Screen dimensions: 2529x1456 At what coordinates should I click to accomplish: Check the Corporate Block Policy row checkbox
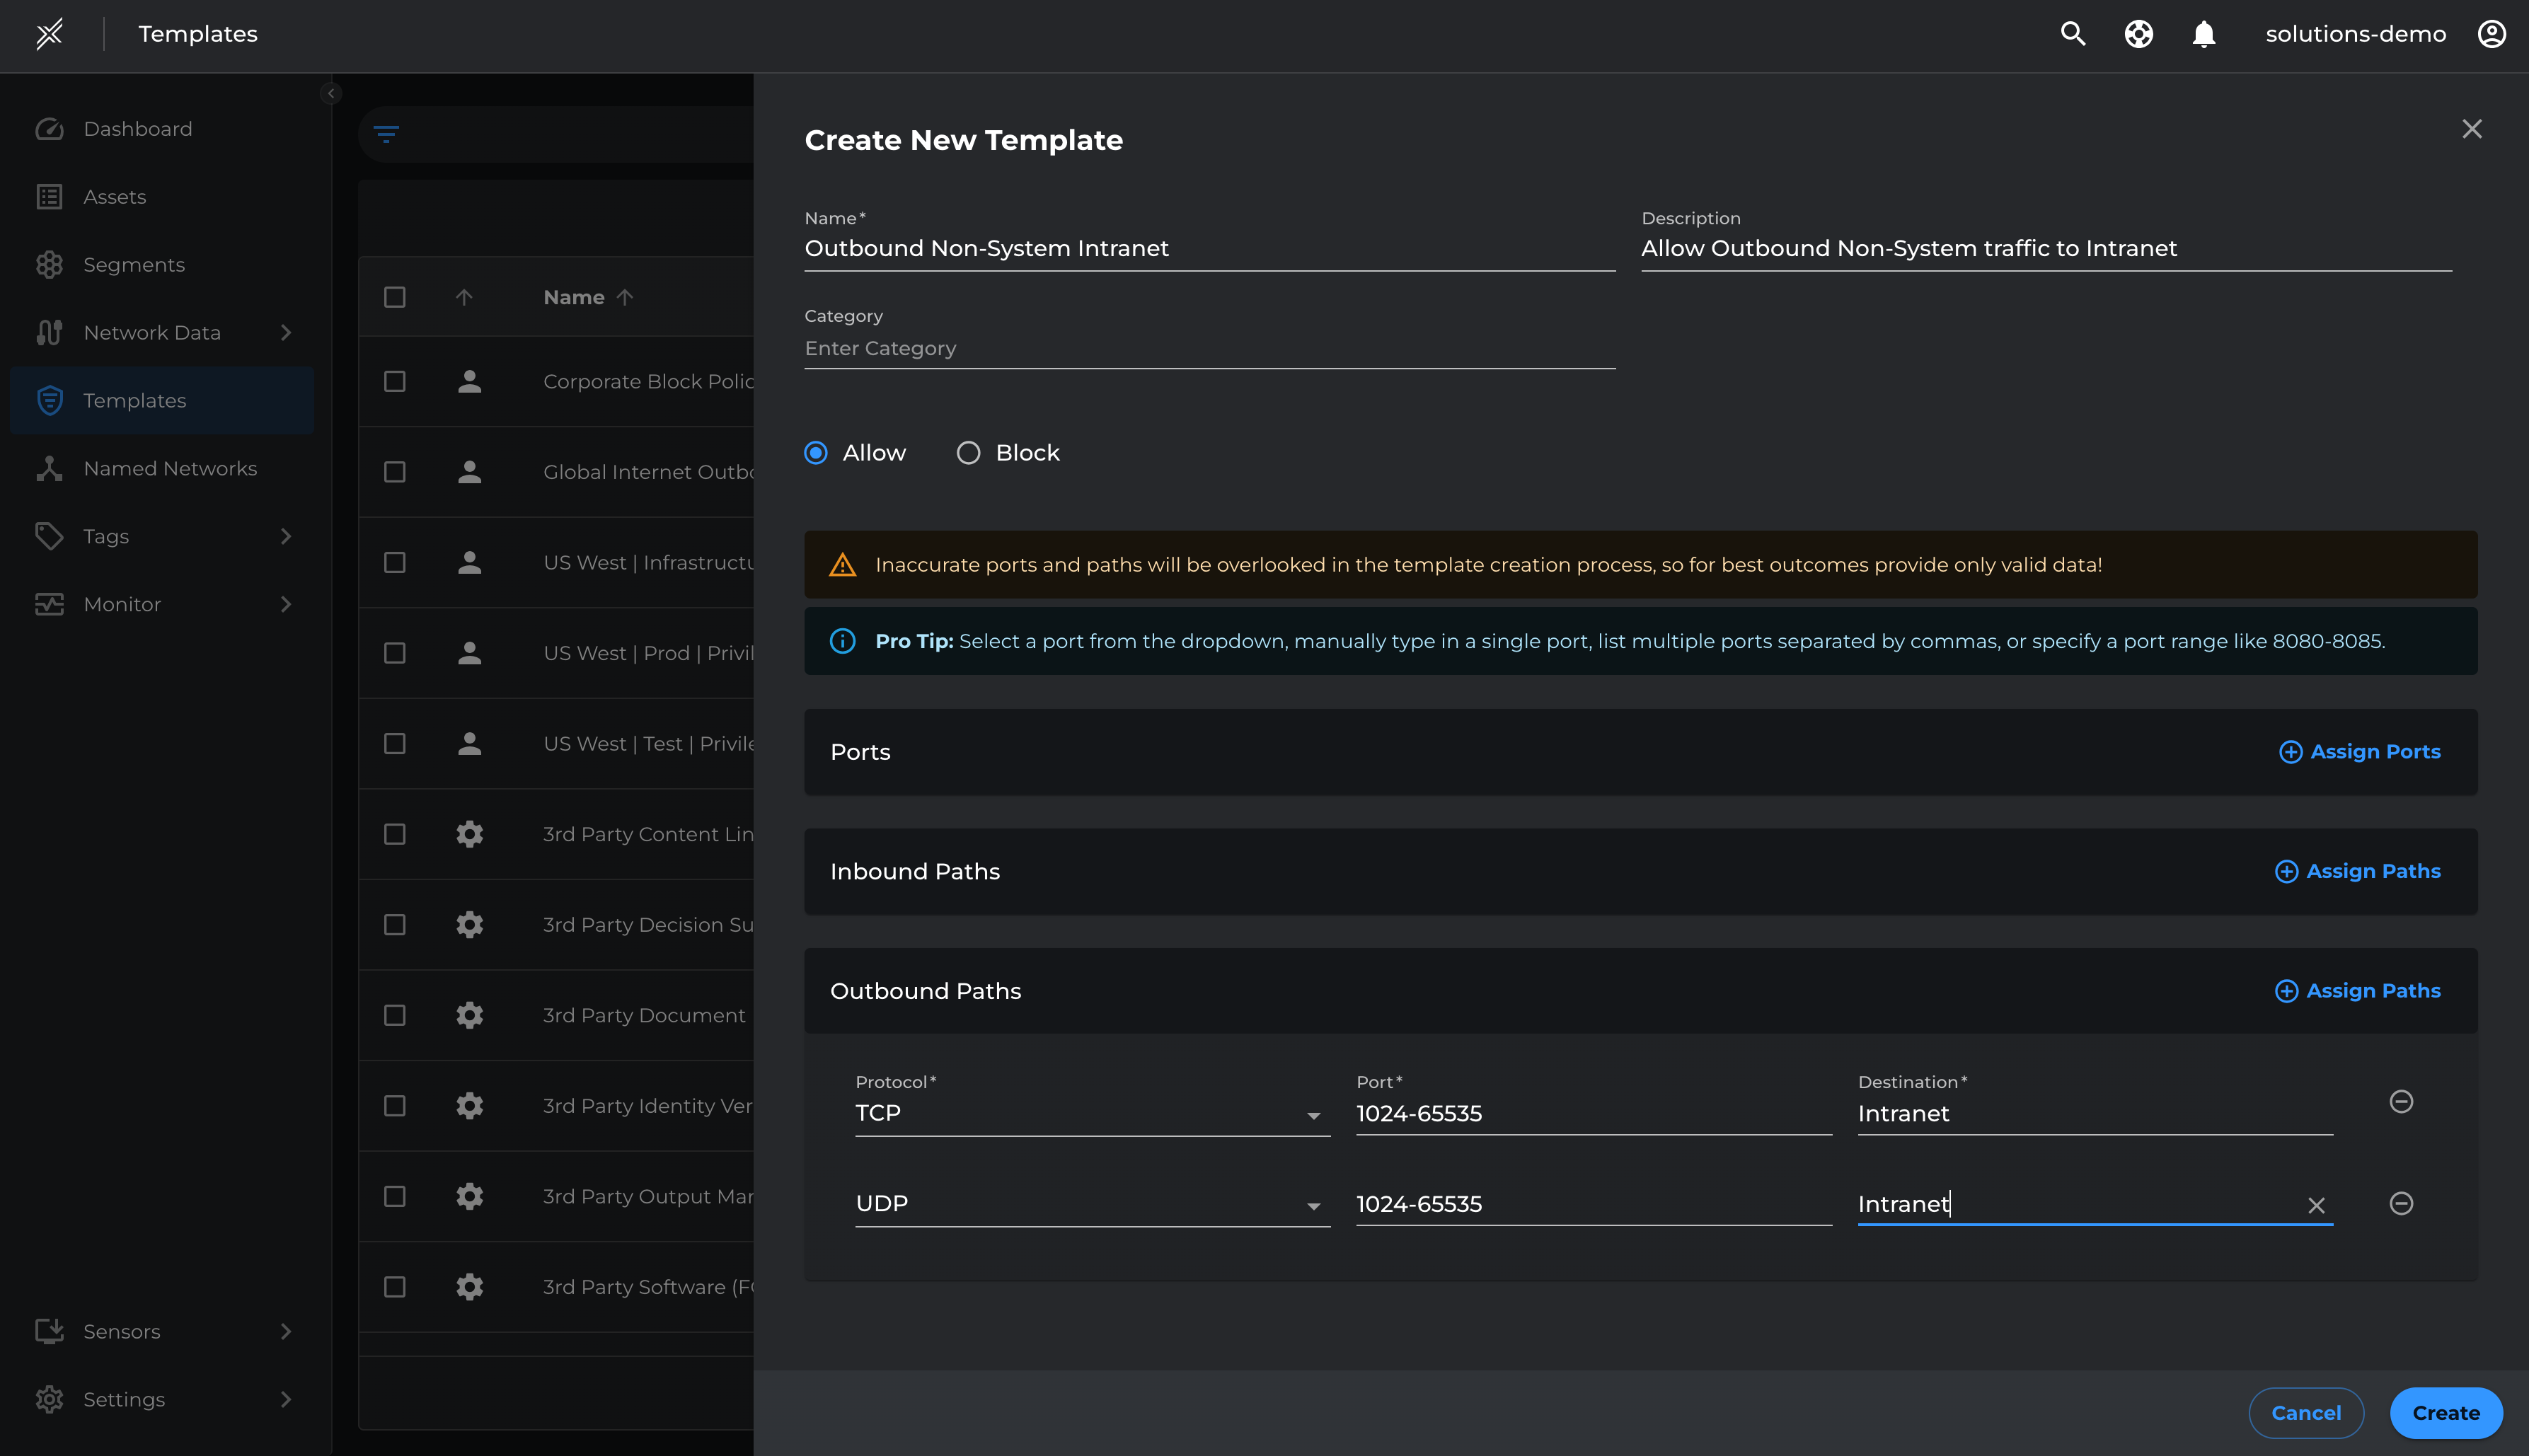point(395,382)
